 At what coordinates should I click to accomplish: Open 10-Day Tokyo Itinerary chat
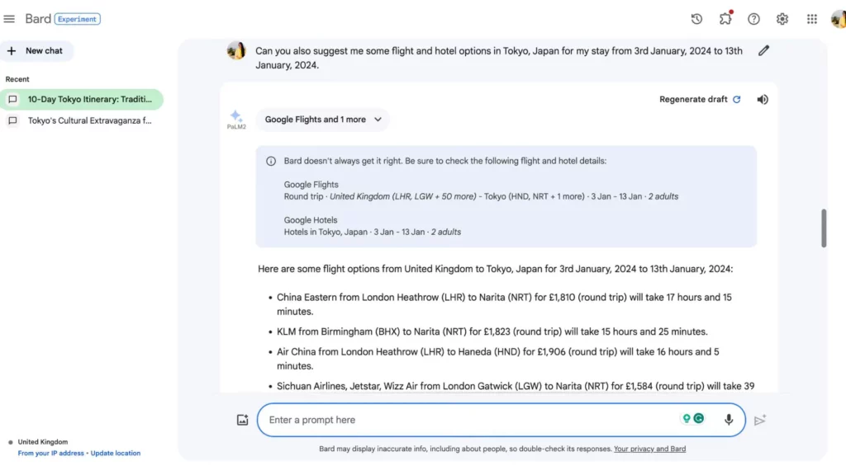click(x=89, y=100)
